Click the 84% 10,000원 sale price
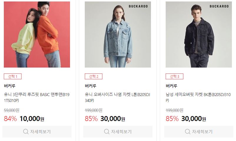This screenshot has height=141, width=236. [x=24, y=119]
